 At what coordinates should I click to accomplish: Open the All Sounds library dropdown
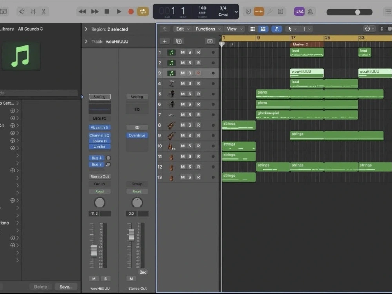pos(31,29)
